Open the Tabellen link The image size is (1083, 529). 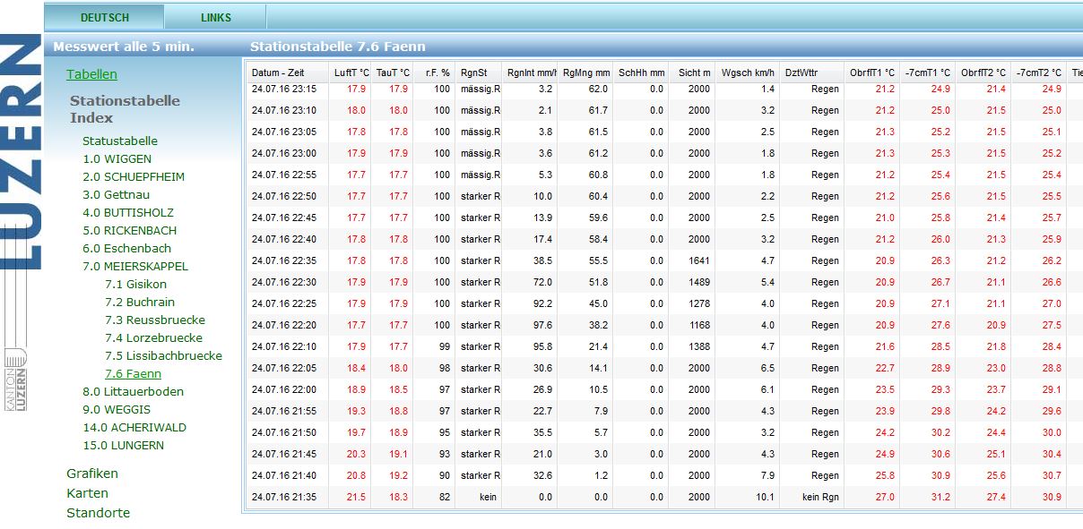tap(91, 74)
